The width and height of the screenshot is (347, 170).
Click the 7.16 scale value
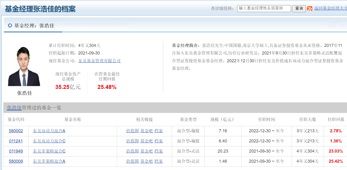223,131
